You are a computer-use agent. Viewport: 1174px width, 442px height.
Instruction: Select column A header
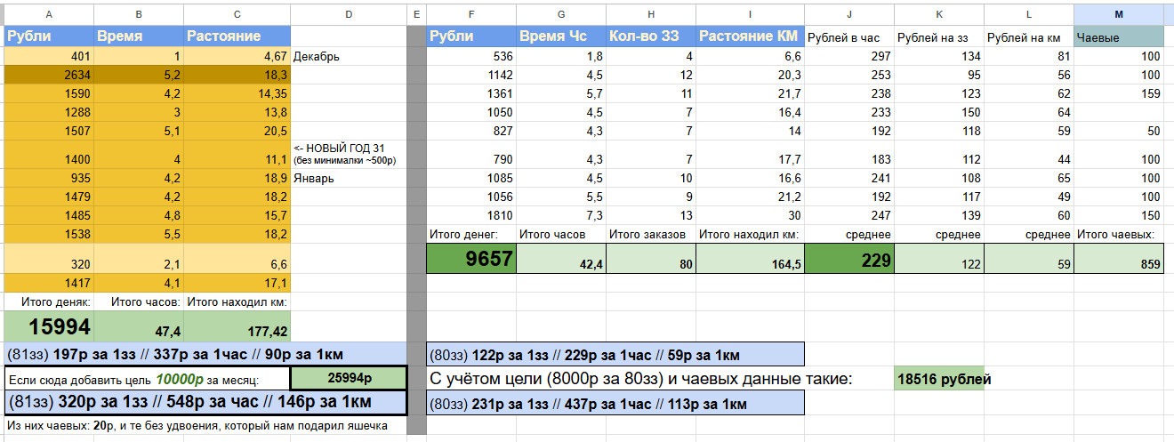coord(49,13)
